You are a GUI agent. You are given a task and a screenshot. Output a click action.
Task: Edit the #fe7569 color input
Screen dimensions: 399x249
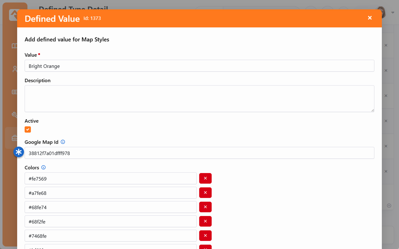pyautogui.click(x=111, y=179)
